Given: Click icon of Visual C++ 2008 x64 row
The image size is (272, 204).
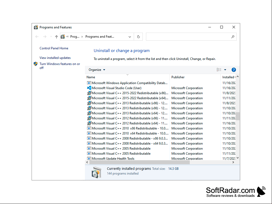Looking at the screenshot, I should tap(89, 144).
